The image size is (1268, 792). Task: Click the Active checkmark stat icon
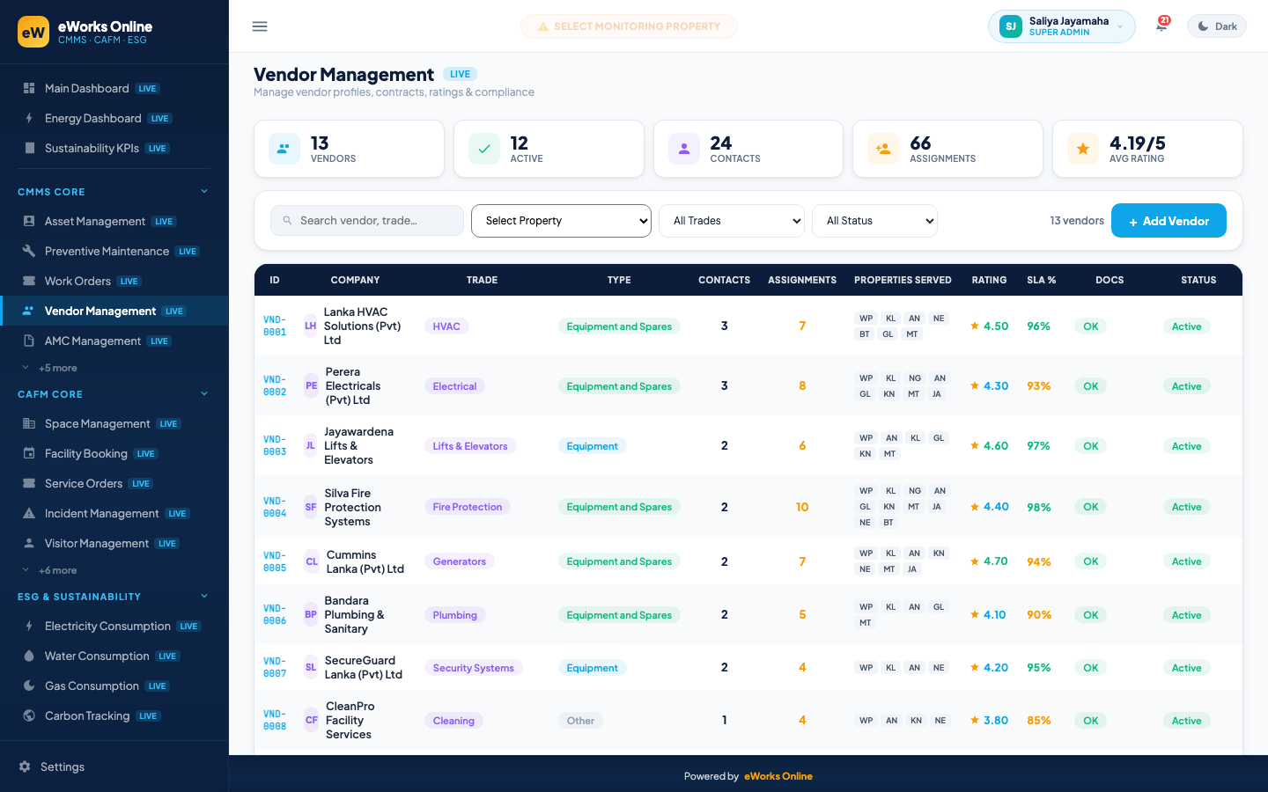click(x=483, y=149)
